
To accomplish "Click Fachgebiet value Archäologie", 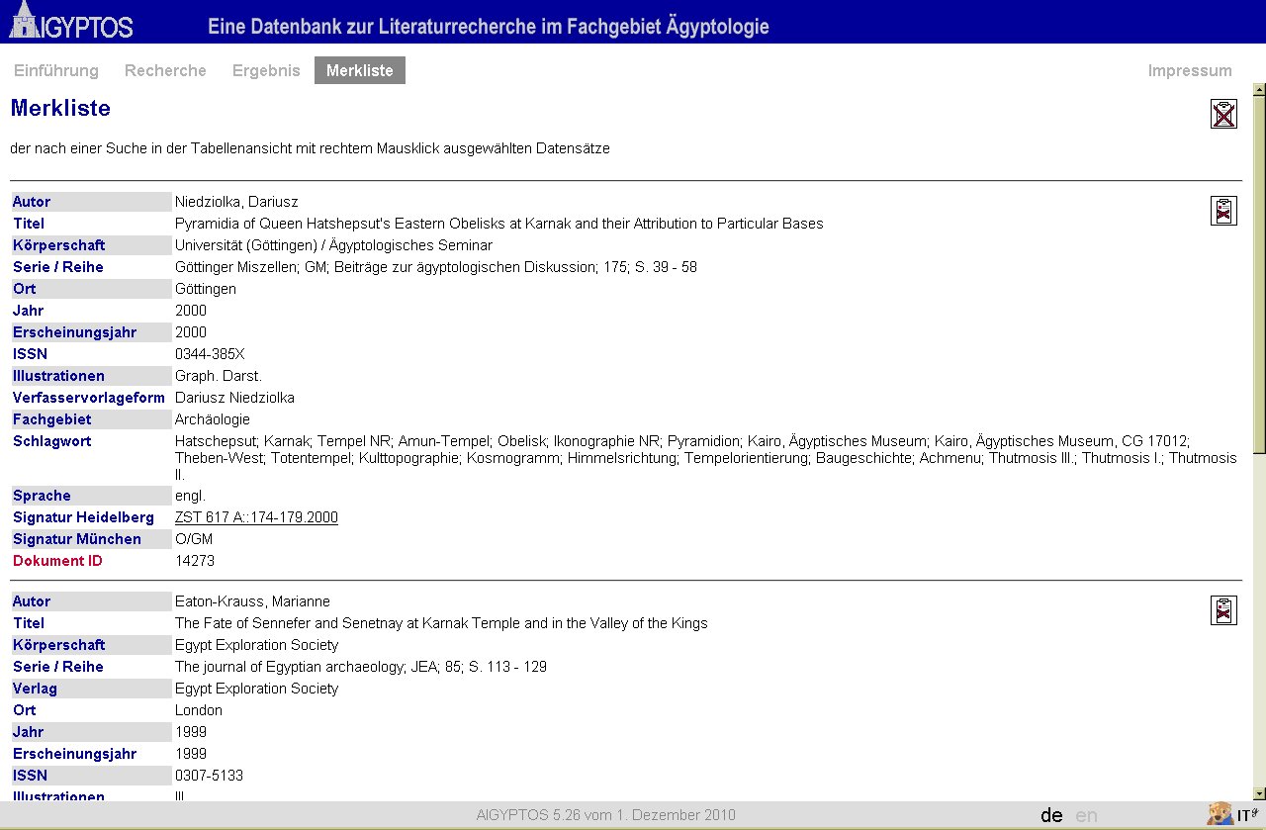I will click(213, 419).
